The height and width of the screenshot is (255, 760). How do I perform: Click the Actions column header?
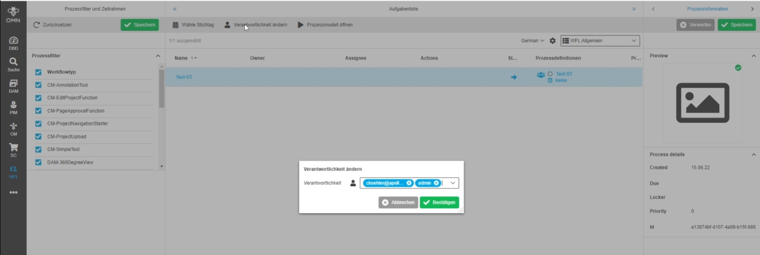click(x=429, y=58)
